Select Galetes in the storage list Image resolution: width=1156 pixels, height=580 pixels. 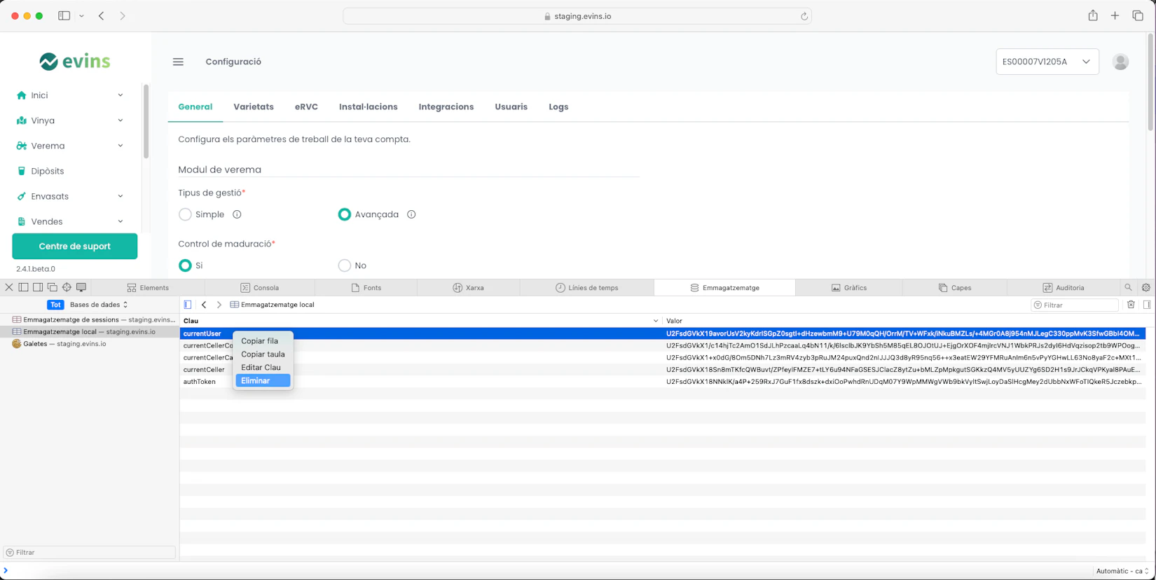click(64, 344)
